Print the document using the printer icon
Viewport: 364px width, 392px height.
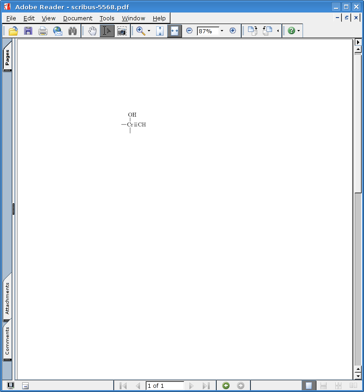(x=43, y=31)
